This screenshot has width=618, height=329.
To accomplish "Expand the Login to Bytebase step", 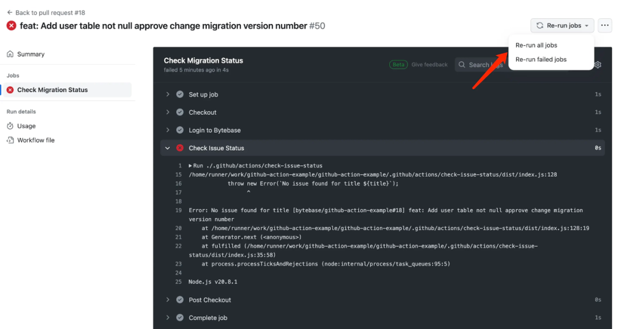I will click(x=168, y=130).
